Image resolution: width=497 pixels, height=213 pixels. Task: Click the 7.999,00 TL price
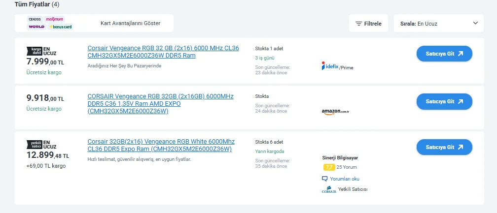tap(45, 61)
